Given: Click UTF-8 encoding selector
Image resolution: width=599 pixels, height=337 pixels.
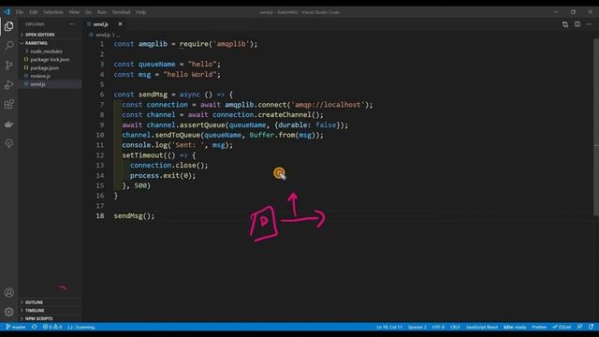Looking at the screenshot, I should (438, 327).
